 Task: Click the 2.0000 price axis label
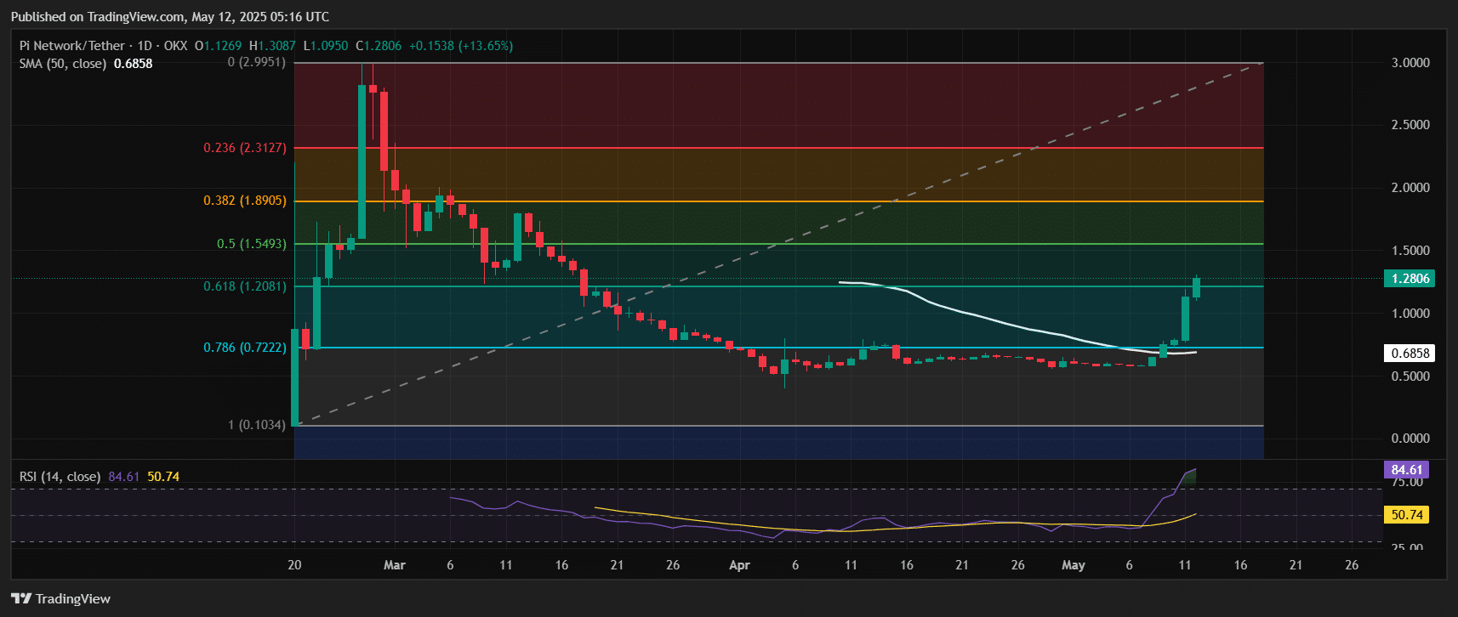[x=1410, y=188]
